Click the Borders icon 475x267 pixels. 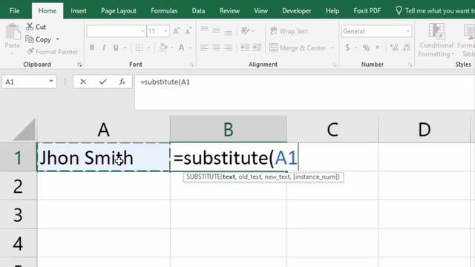click(x=140, y=47)
